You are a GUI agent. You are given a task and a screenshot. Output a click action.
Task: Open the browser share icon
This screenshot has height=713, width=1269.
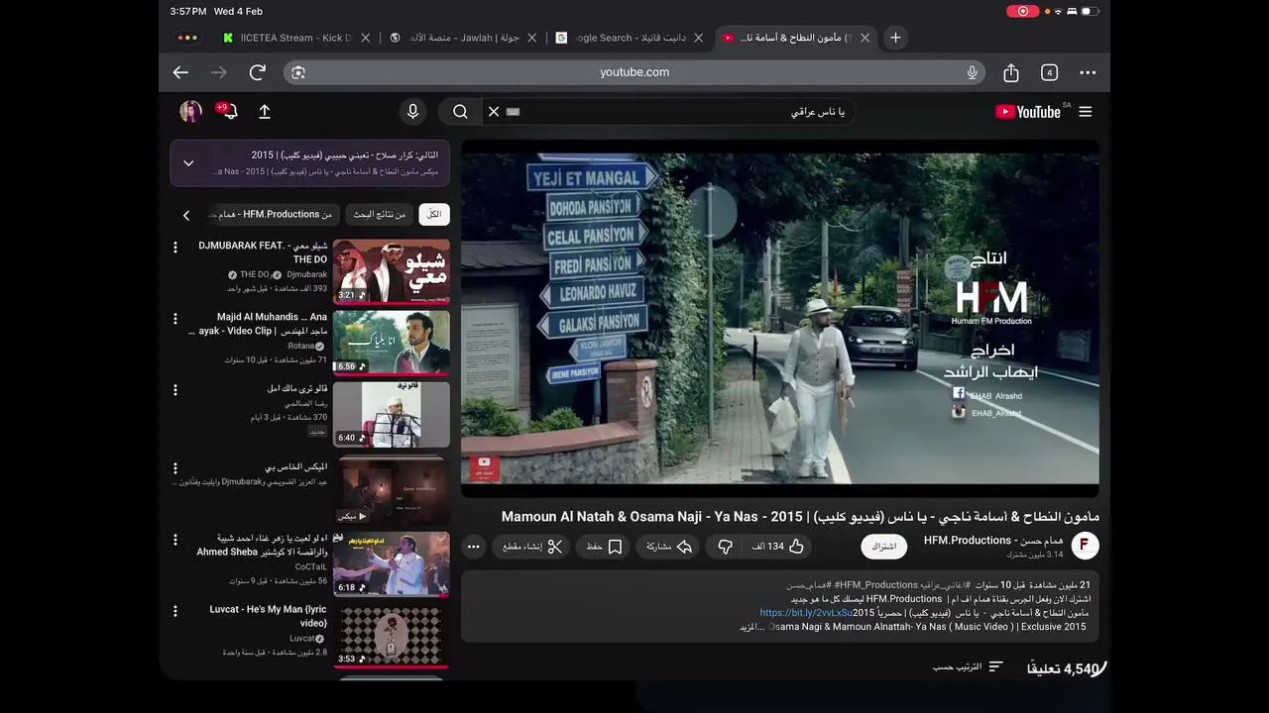pyautogui.click(x=1011, y=72)
